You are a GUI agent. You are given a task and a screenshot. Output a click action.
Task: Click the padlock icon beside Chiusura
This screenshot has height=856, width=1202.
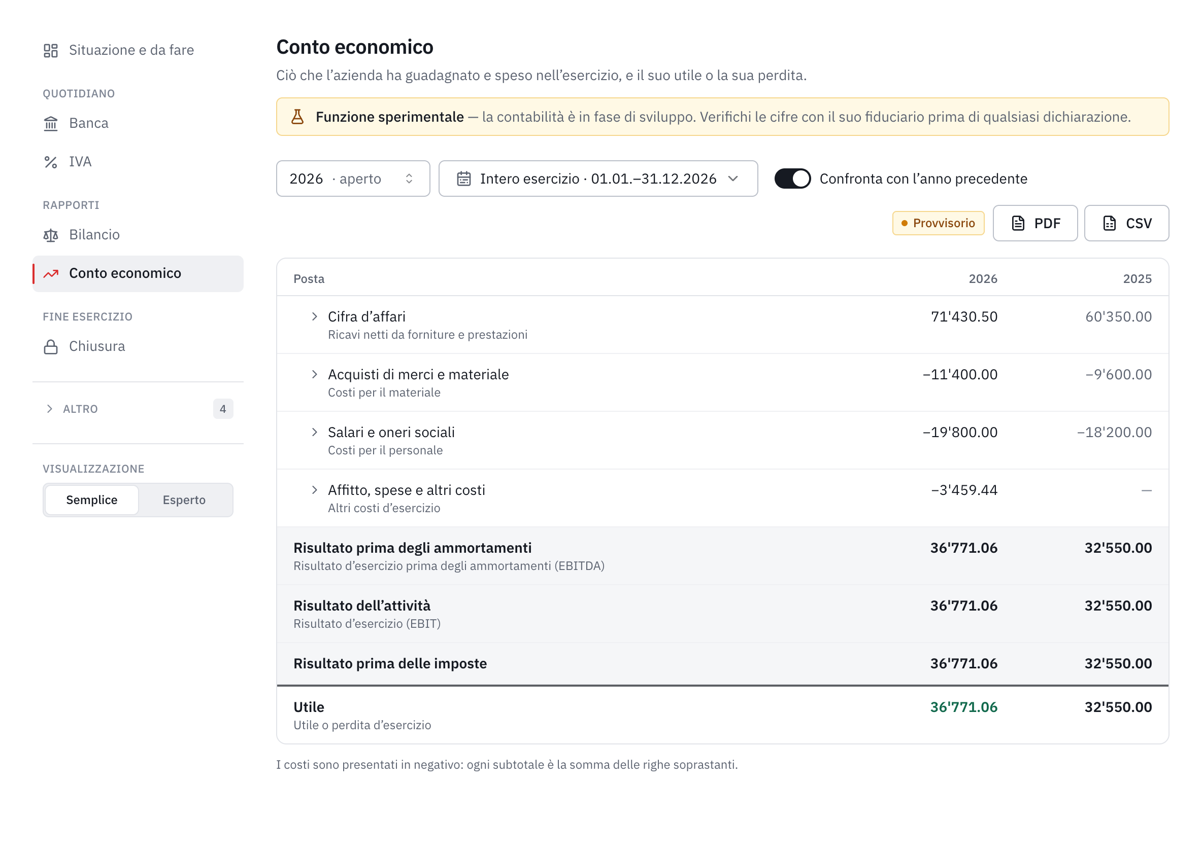pyautogui.click(x=51, y=347)
